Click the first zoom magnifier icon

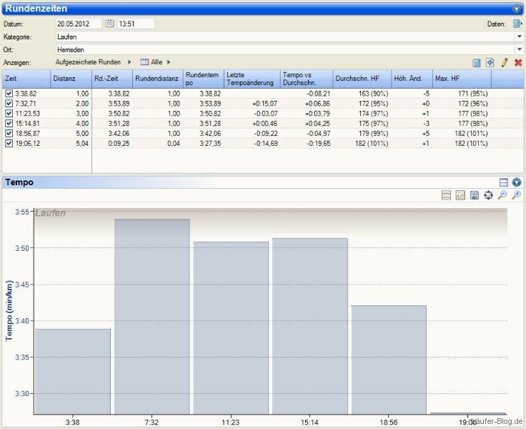click(x=502, y=195)
